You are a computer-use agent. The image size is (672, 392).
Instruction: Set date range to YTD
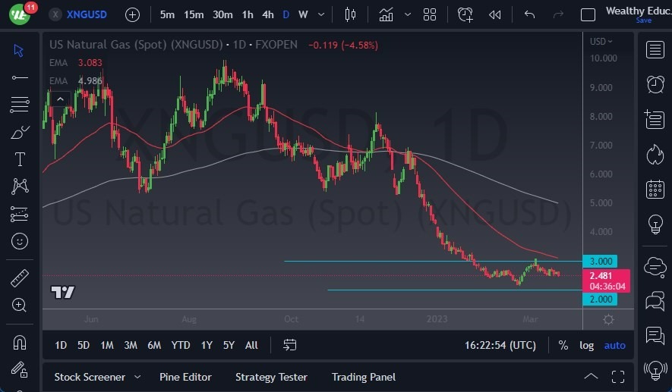181,345
